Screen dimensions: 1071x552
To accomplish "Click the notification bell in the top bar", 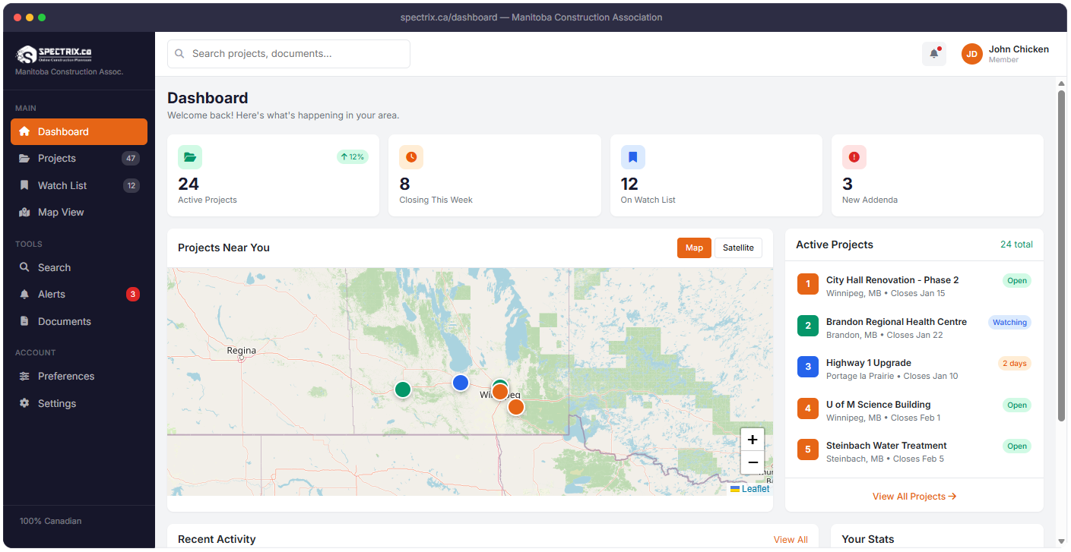I will pos(933,53).
